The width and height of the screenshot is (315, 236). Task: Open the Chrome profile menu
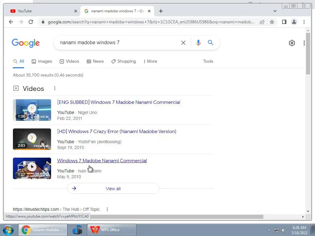click(294, 22)
